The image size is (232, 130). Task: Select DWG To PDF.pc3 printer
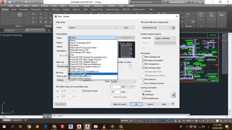pos(93,74)
